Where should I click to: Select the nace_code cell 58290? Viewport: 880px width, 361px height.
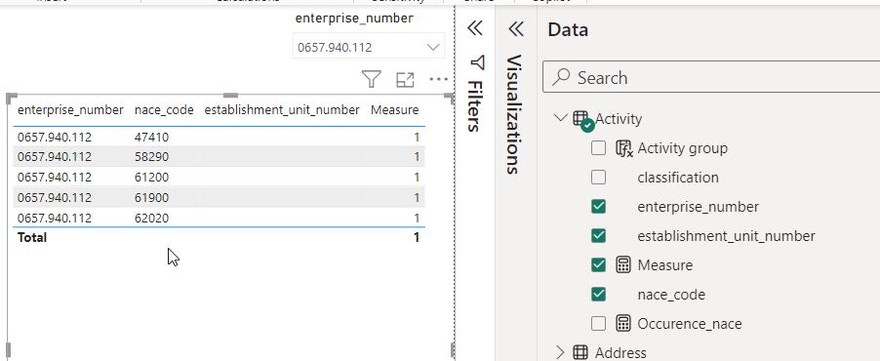pyautogui.click(x=151, y=157)
